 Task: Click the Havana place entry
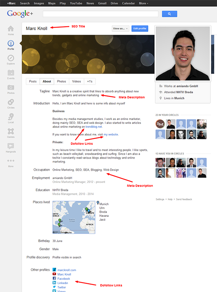pos(104,216)
